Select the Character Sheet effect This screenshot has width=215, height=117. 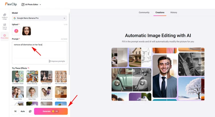18,76
